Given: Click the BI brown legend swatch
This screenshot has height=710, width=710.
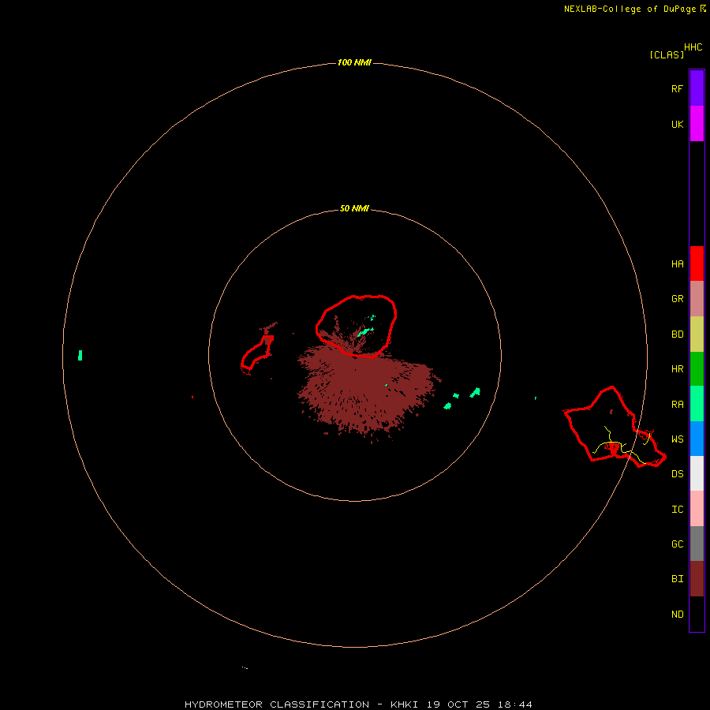Looking at the screenshot, I should [697, 579].
